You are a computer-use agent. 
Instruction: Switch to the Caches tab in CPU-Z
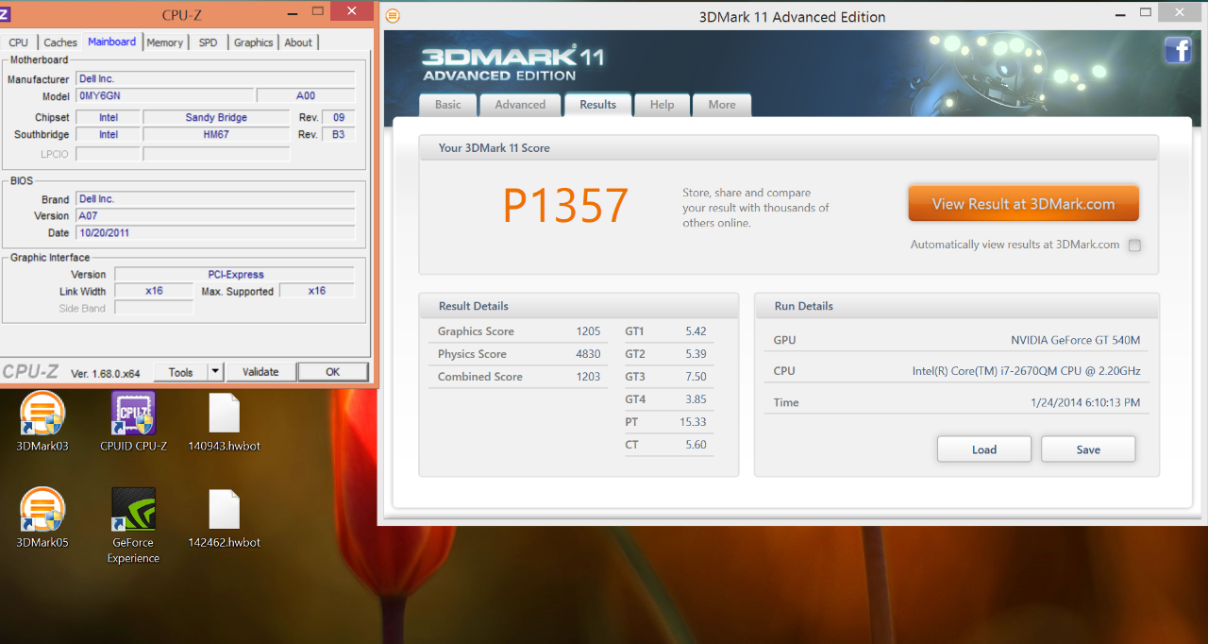60,42
